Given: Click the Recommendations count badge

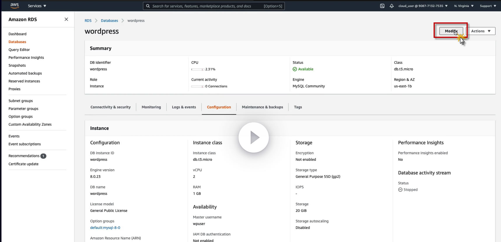Looking at the screenshot, I should tap(43, 156).
